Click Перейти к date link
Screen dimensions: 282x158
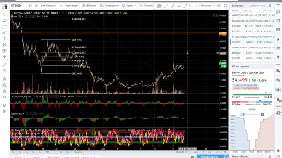[x=78, y=152]
